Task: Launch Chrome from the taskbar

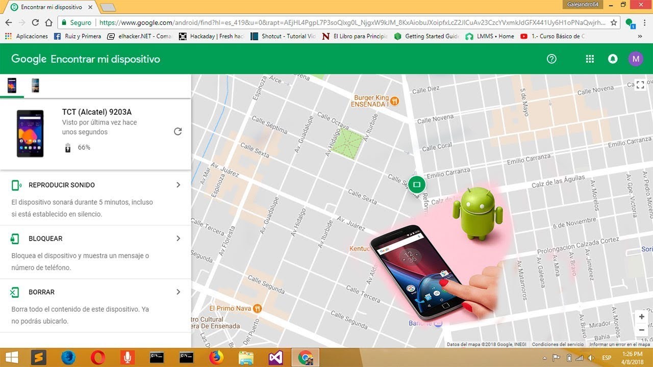Action: (305, 358)
